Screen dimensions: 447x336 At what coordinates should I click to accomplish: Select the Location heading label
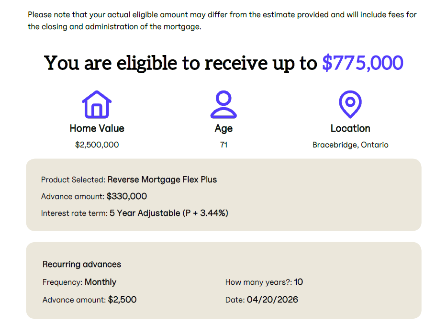pos(350,128)
